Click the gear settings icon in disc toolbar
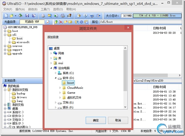Screen dimensions: 185x136 (x=81, y=22)
